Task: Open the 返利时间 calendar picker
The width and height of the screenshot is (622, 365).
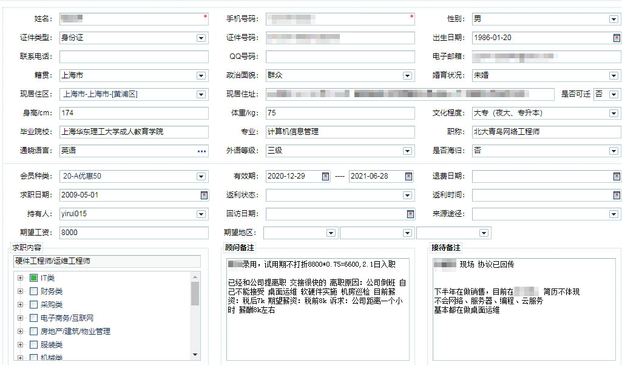Action: coord(617,195)
